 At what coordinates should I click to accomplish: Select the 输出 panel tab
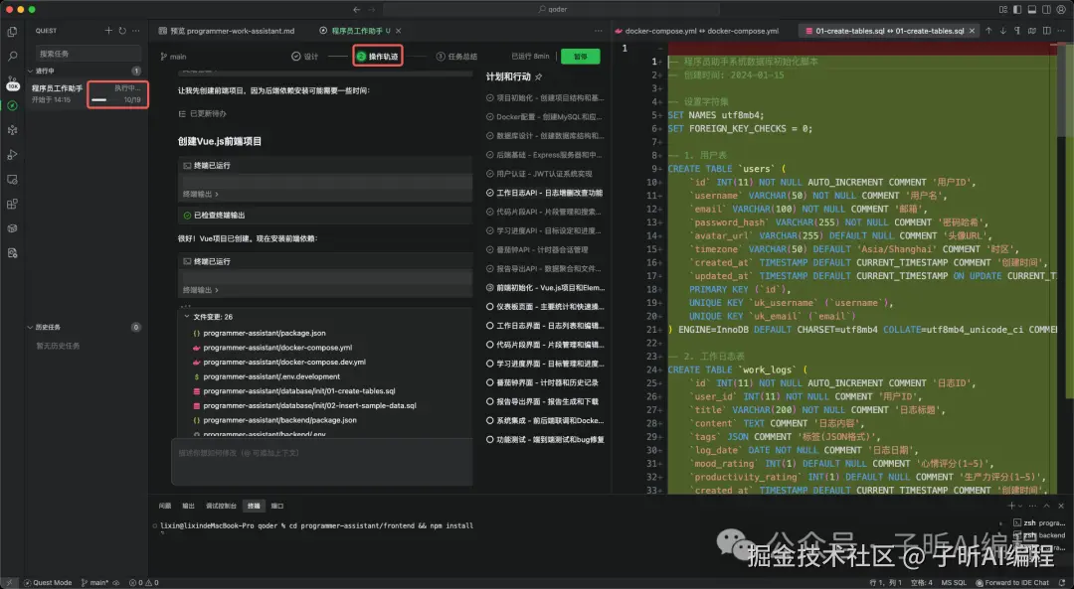tap(188, 506)
